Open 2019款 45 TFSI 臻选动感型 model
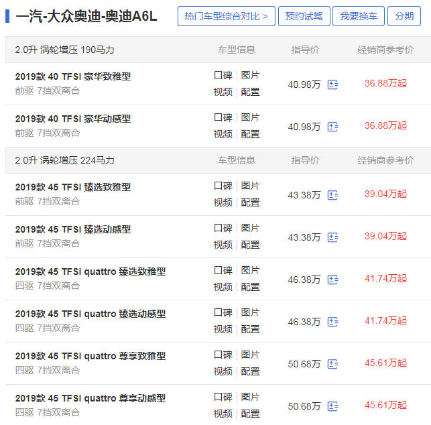 73,229
